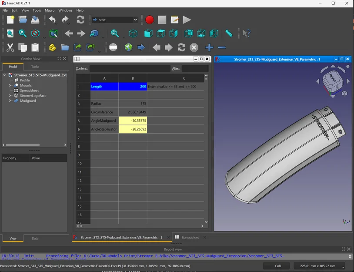Stop macro recording square icon
Screen dimensions: 354x272
coord(162,20)
